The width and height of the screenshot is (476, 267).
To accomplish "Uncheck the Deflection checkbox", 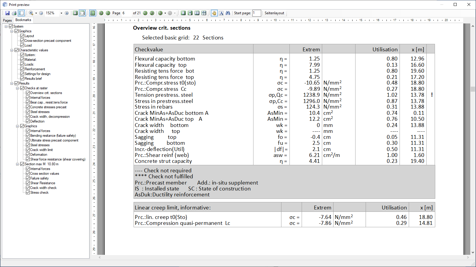I will 28,121.
